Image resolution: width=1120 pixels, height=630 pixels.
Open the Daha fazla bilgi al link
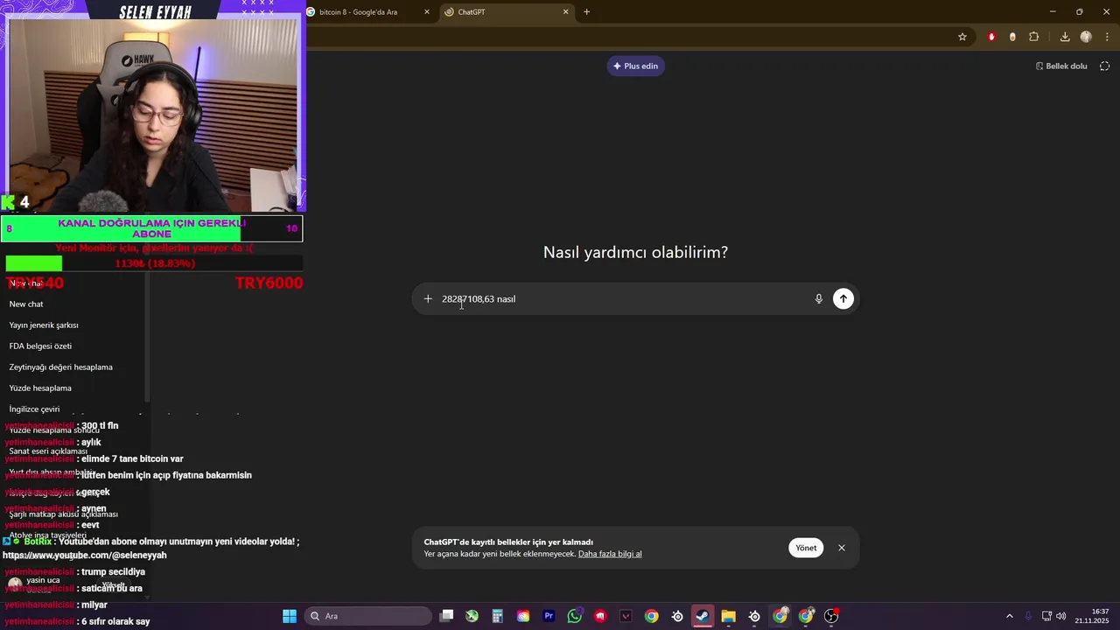pos(610,554)
